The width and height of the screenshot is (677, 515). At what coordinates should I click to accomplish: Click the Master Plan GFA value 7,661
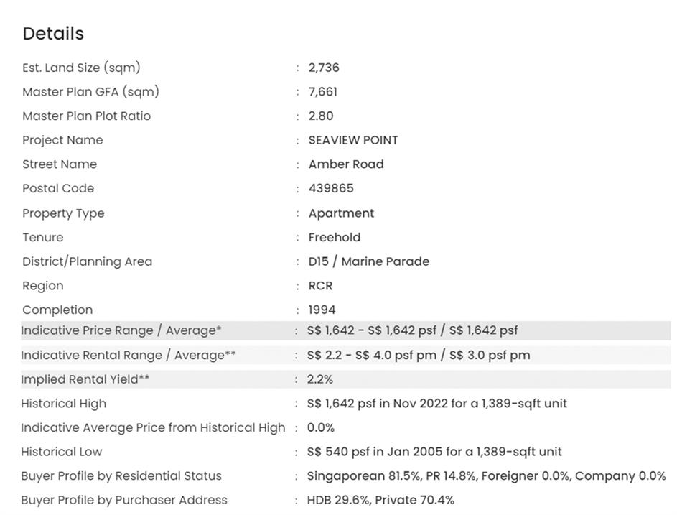(323, 92)
